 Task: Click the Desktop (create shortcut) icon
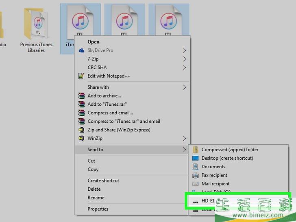tap(196, 158)
